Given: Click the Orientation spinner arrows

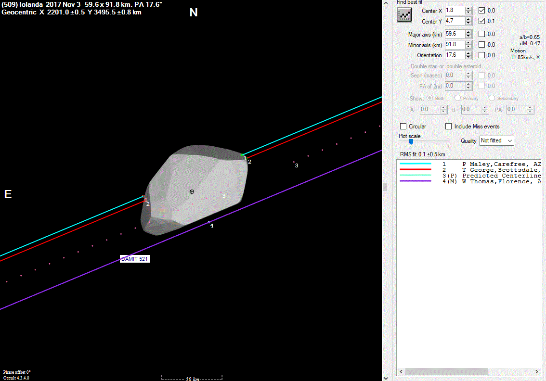Looking at the screenshot, I should (468, 55).
